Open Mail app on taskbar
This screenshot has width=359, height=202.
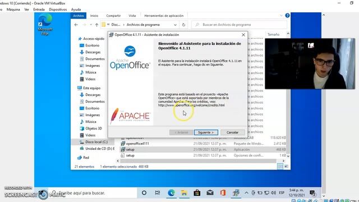tap(210, 193)
